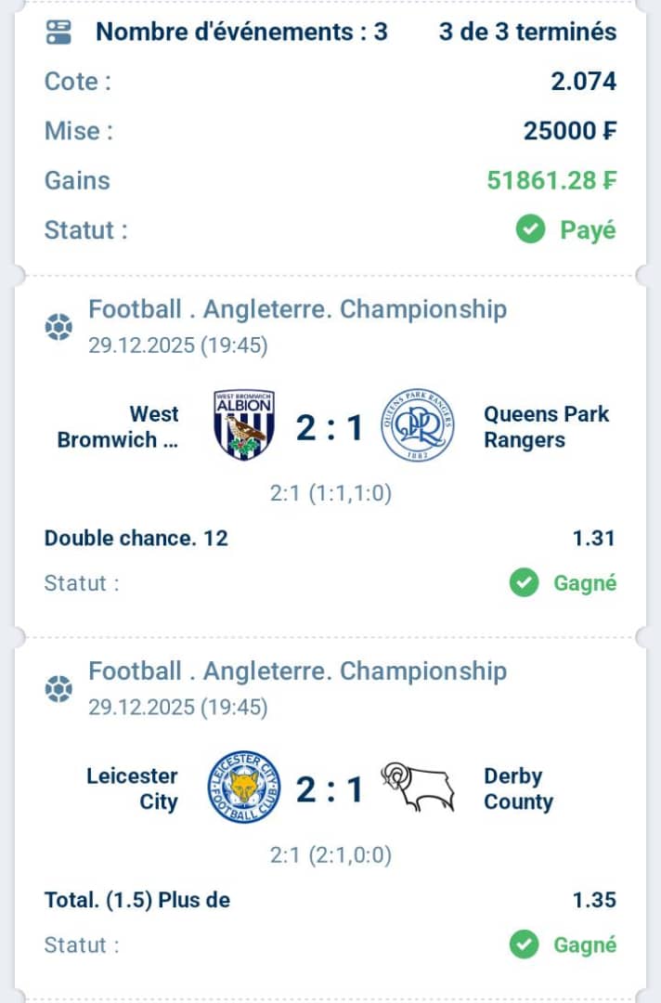Click the events count list icon
This screenshot has width=661, height=1003.
(x=59, y=33)
